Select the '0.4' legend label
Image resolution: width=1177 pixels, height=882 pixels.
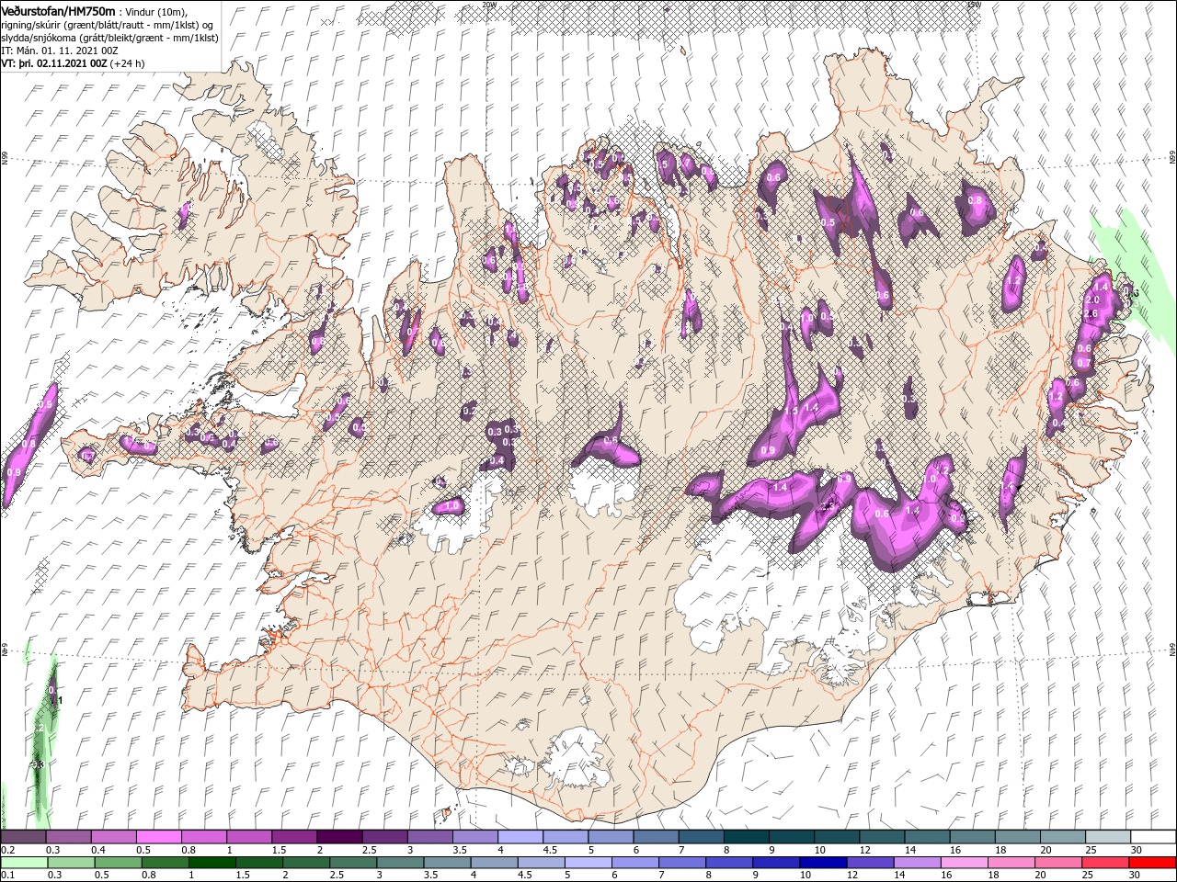98,850
